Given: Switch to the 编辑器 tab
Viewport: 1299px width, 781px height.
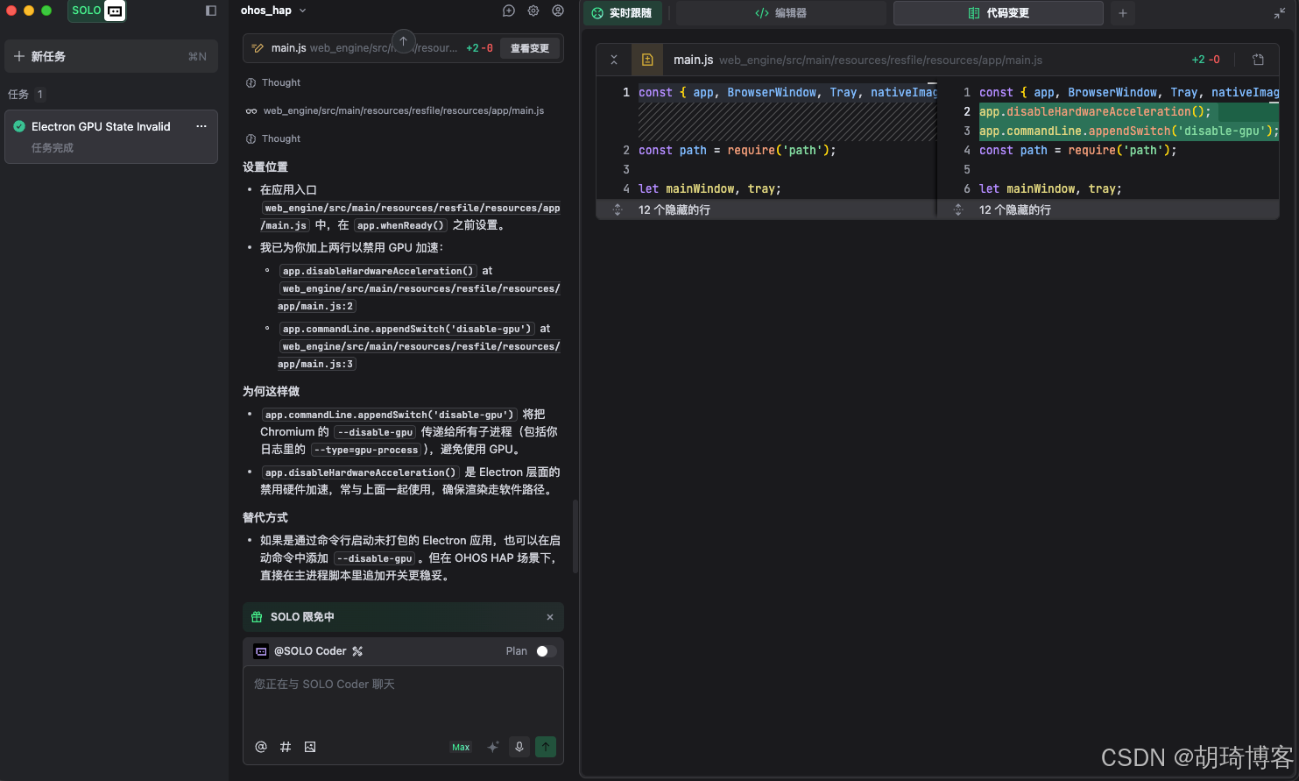Looking at the screenshot, I should (x=780, y=13).
